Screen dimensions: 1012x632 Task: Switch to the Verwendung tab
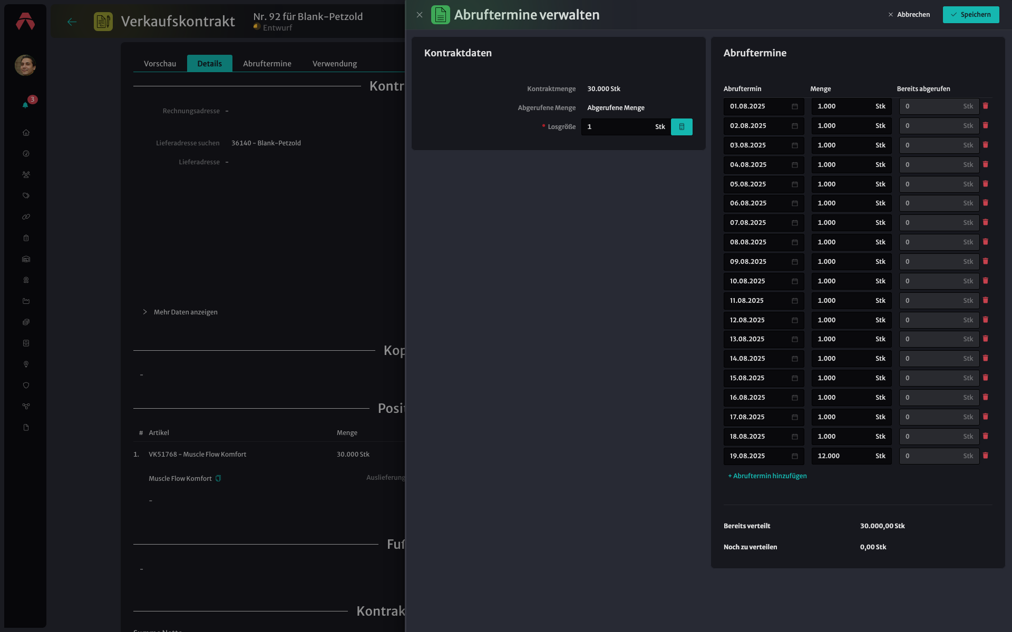coord(335,63)
